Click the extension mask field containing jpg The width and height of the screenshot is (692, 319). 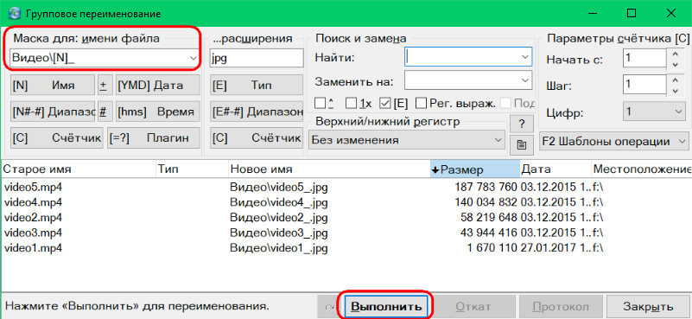(257, 58)
